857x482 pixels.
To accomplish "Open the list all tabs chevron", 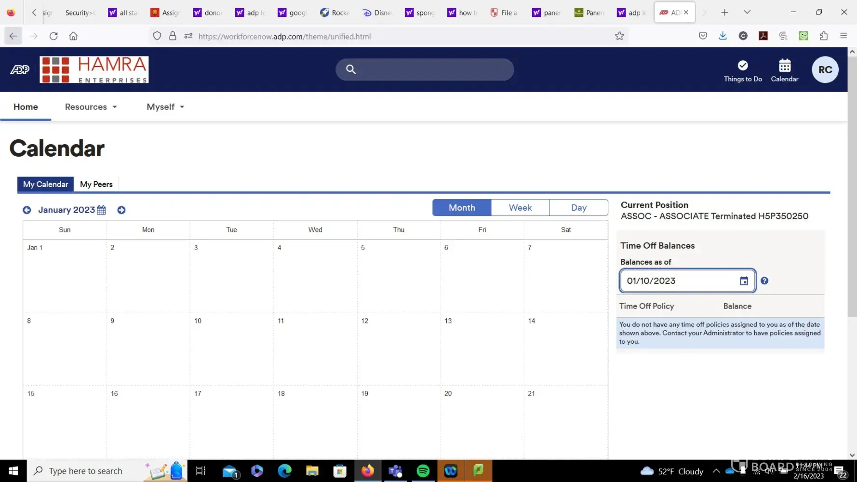I will pos(747,12).
